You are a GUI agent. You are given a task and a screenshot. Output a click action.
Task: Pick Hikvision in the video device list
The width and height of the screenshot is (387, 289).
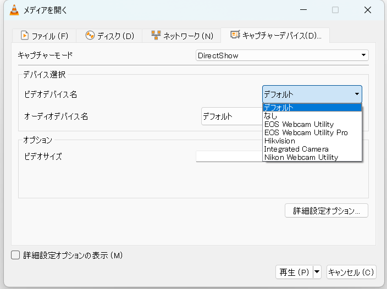click(x=279, y=141)
